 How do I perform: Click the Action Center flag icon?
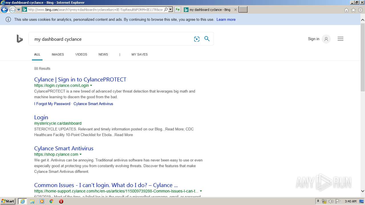tap(338, 201)
